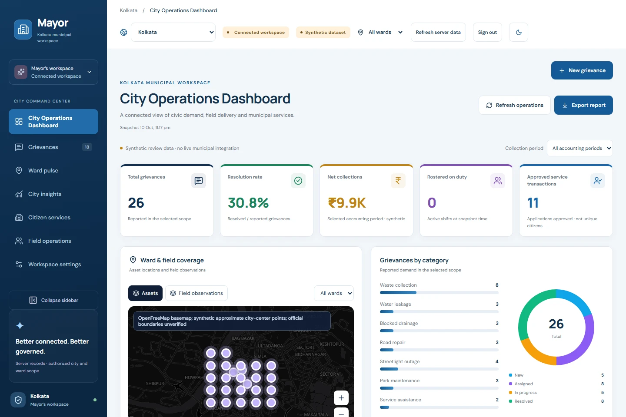Switch to Field observations tab
Viewport: 626px width, 417px height.
(196, 293)
